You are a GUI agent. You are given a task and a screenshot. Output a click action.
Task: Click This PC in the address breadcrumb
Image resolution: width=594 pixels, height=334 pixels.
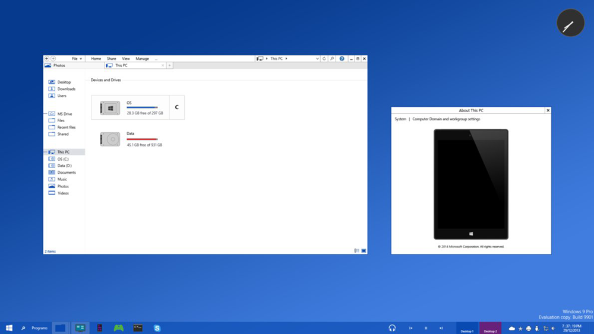pyautogui.click(x=277, y=59)
